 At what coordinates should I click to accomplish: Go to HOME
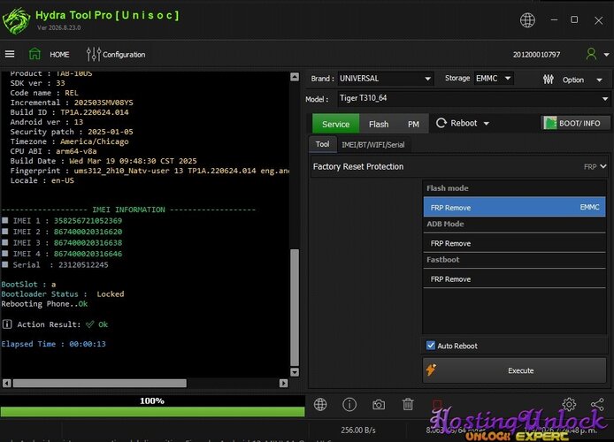(x=59, y=55)
